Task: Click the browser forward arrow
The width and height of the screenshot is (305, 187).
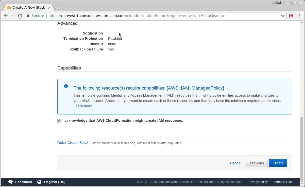Action: 13,16
